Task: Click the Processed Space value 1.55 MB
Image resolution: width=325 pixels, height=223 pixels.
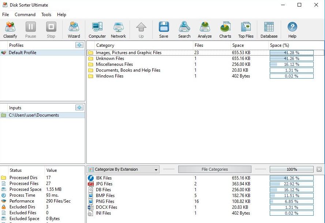Action: (x=54, y=189)
